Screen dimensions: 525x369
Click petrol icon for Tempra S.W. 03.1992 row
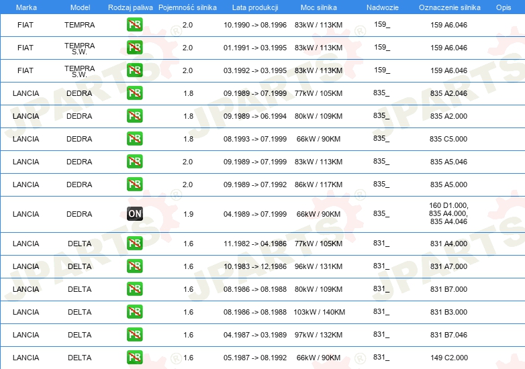click(135, 70)
